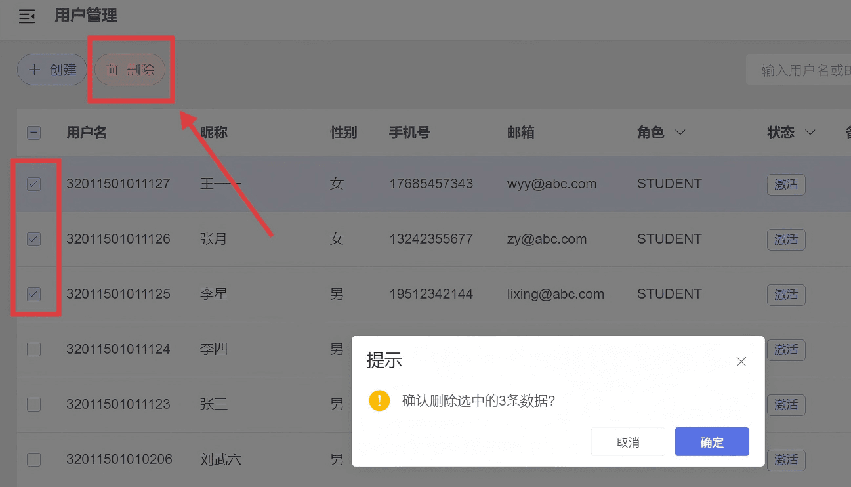Uncheck the checkbox for user 李星
Screen dimensions: 851x487
coord(33,295)
